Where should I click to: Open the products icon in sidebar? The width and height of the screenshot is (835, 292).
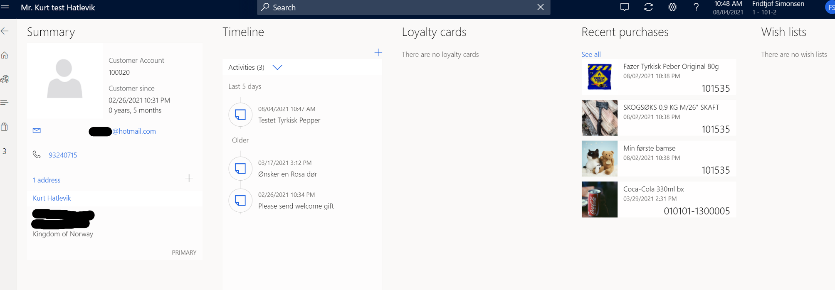coord(5,79)
